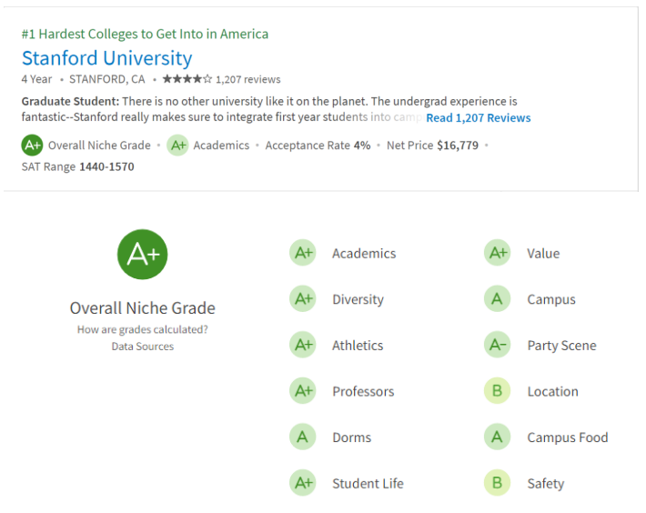Image resolution: width=646 pixels, height=513 pixels.
Task: Open the Stanford University title link
Action: point(106,58)
